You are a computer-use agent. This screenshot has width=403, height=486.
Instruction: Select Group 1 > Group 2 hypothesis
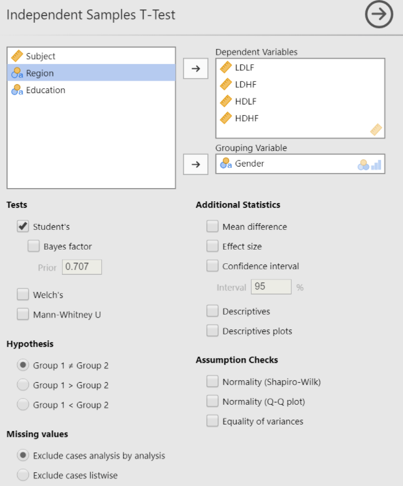(23, 385)
